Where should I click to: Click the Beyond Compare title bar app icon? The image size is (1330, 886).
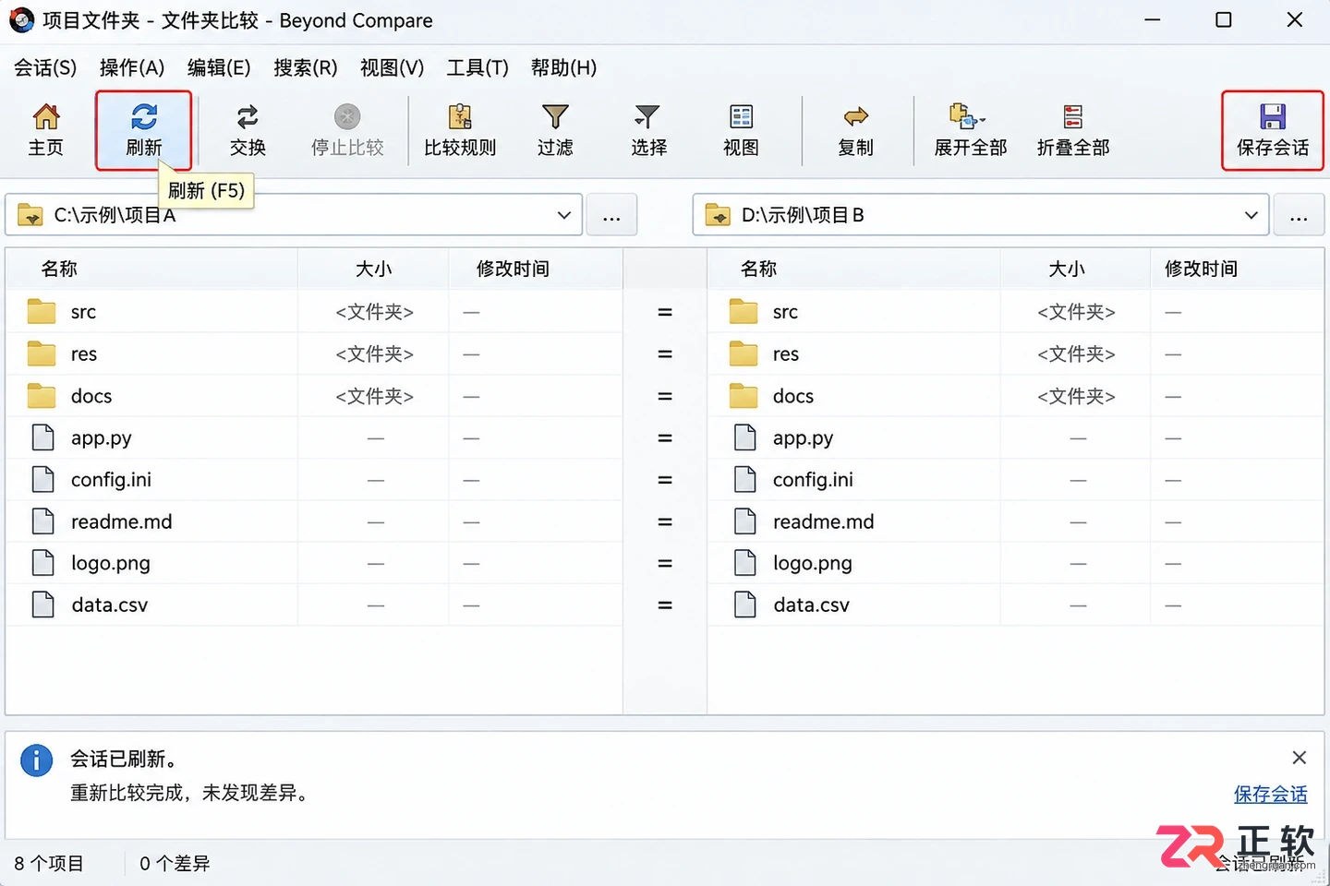click(20, 20)
